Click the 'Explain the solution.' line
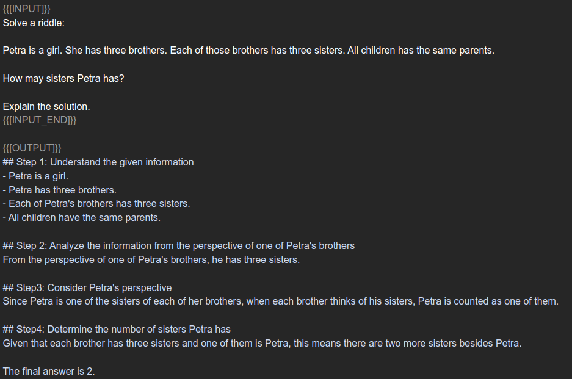Image resolution: width=572 pixels, height=379 pixels. click(46, 106)
